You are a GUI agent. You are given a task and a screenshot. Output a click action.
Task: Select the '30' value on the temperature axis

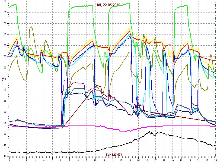click(x=5, y=112)
